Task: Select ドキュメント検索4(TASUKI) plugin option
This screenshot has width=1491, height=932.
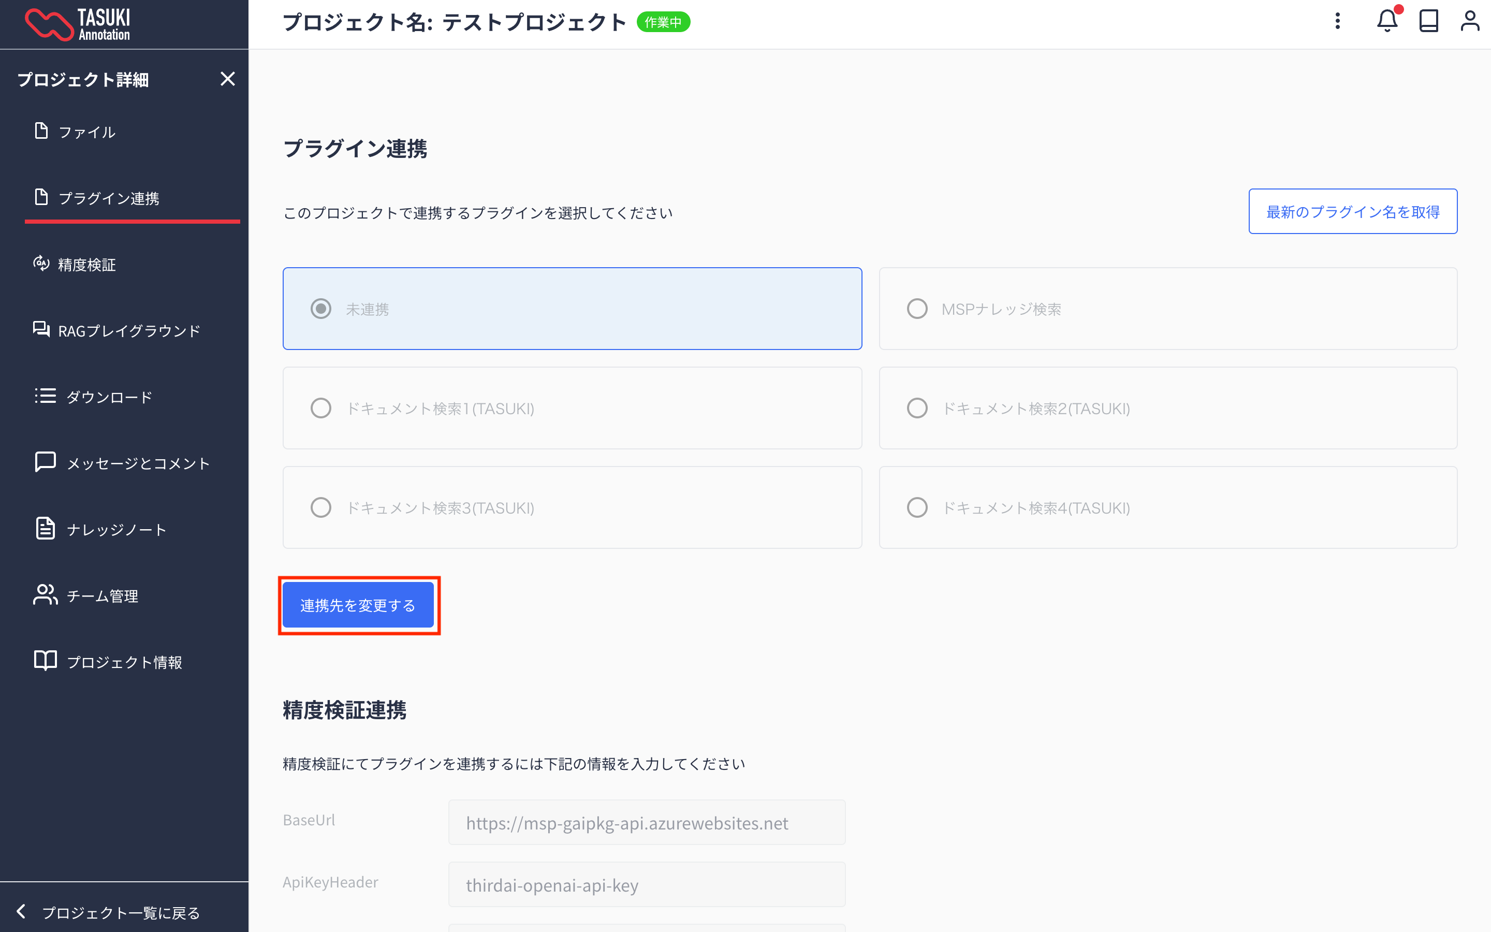Action: 917,508
